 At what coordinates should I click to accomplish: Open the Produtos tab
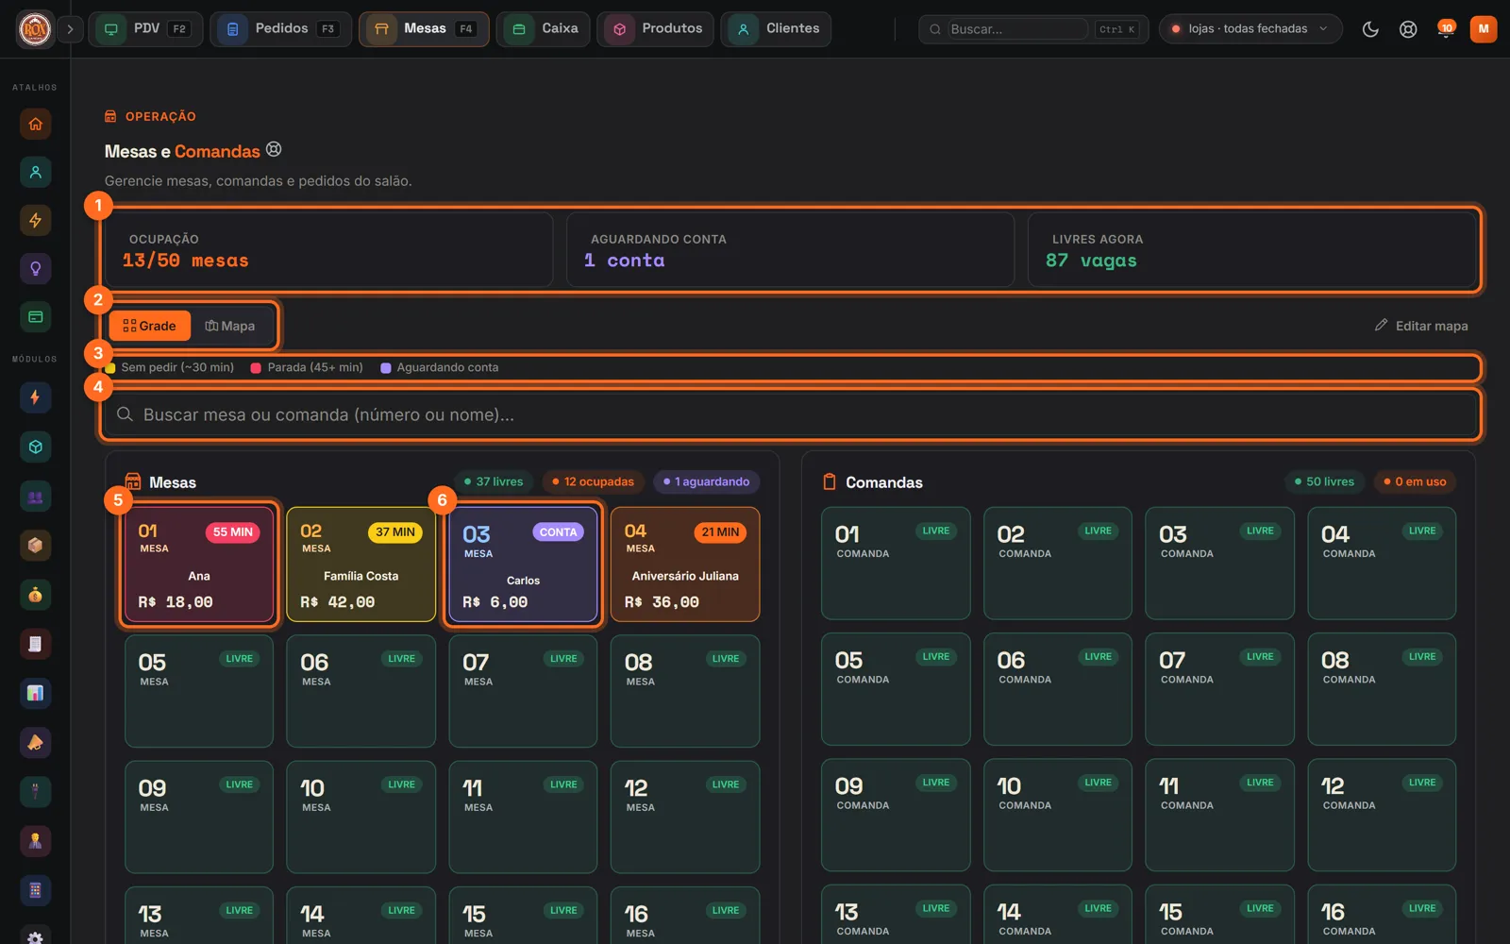tap(655, 29)
